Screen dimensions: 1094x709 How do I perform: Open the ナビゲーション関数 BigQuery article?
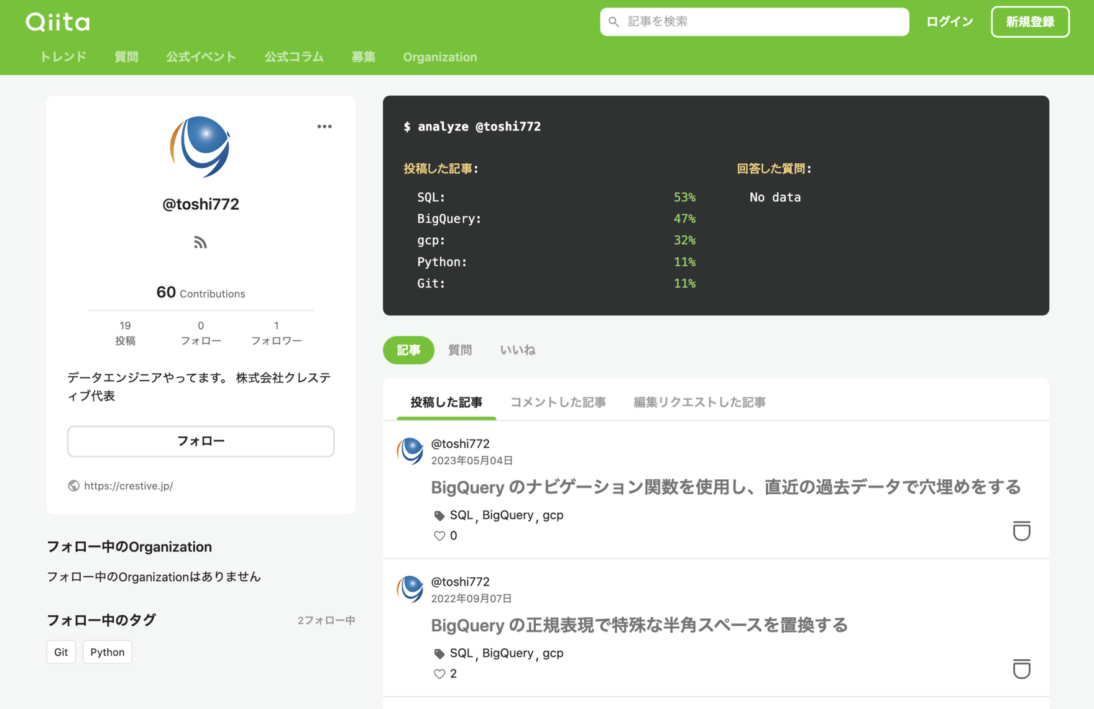tap(726, 487)
